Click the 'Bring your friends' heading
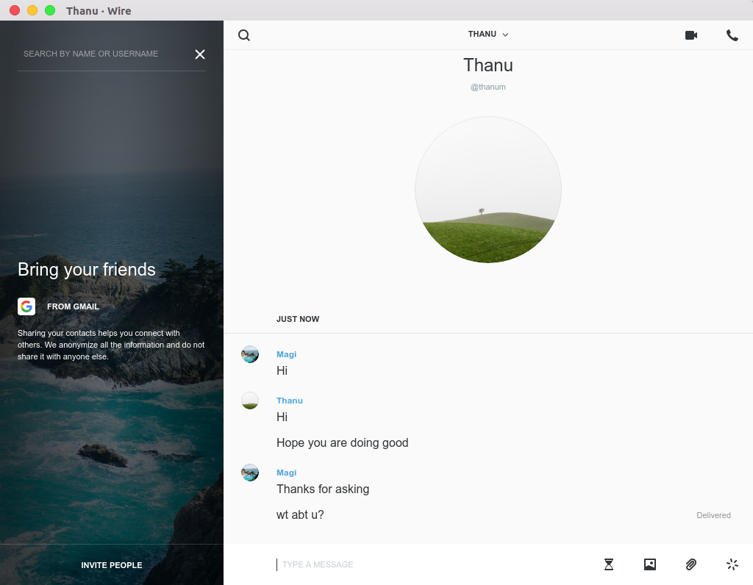Image resolution: width=753 pixels, height=585 pixels. pos(87,270)
